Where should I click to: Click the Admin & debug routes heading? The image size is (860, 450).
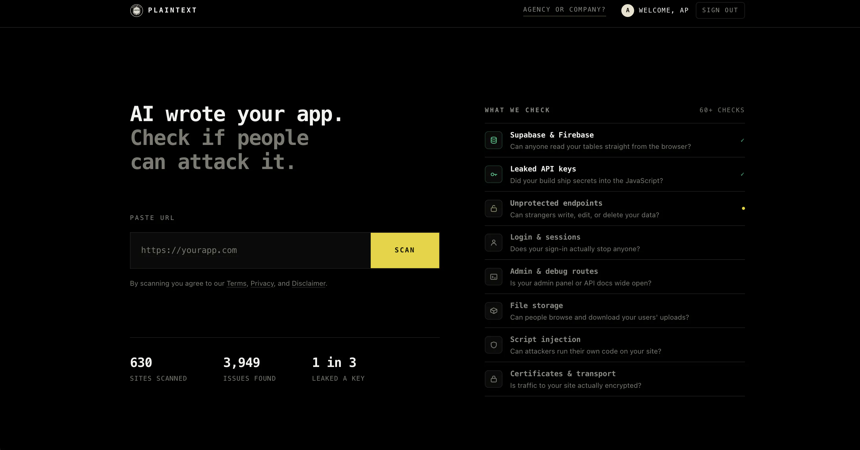coord(554,271)
